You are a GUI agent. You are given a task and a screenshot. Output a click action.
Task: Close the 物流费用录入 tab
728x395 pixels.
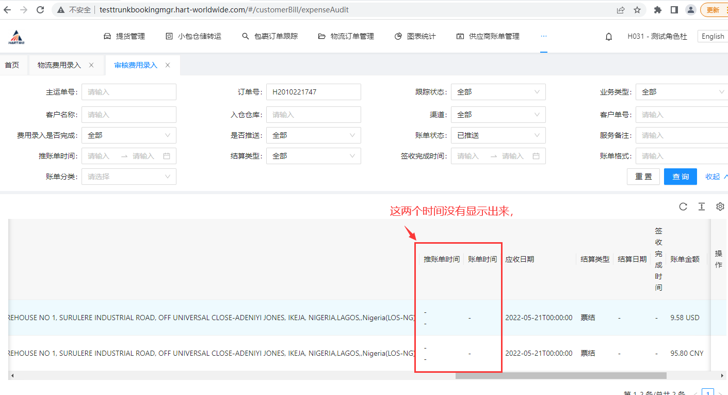click(91, 65)
